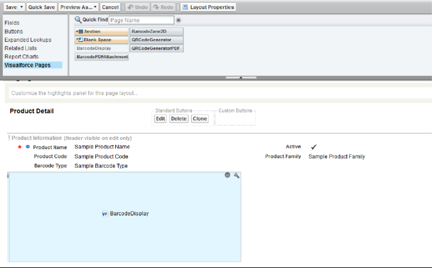This screenshot has height=268, width=432.
Task: Collapse the element palette with the arrow
Action: coord(242,77)
